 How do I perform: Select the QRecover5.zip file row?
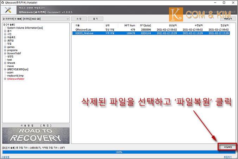point(151,30)
